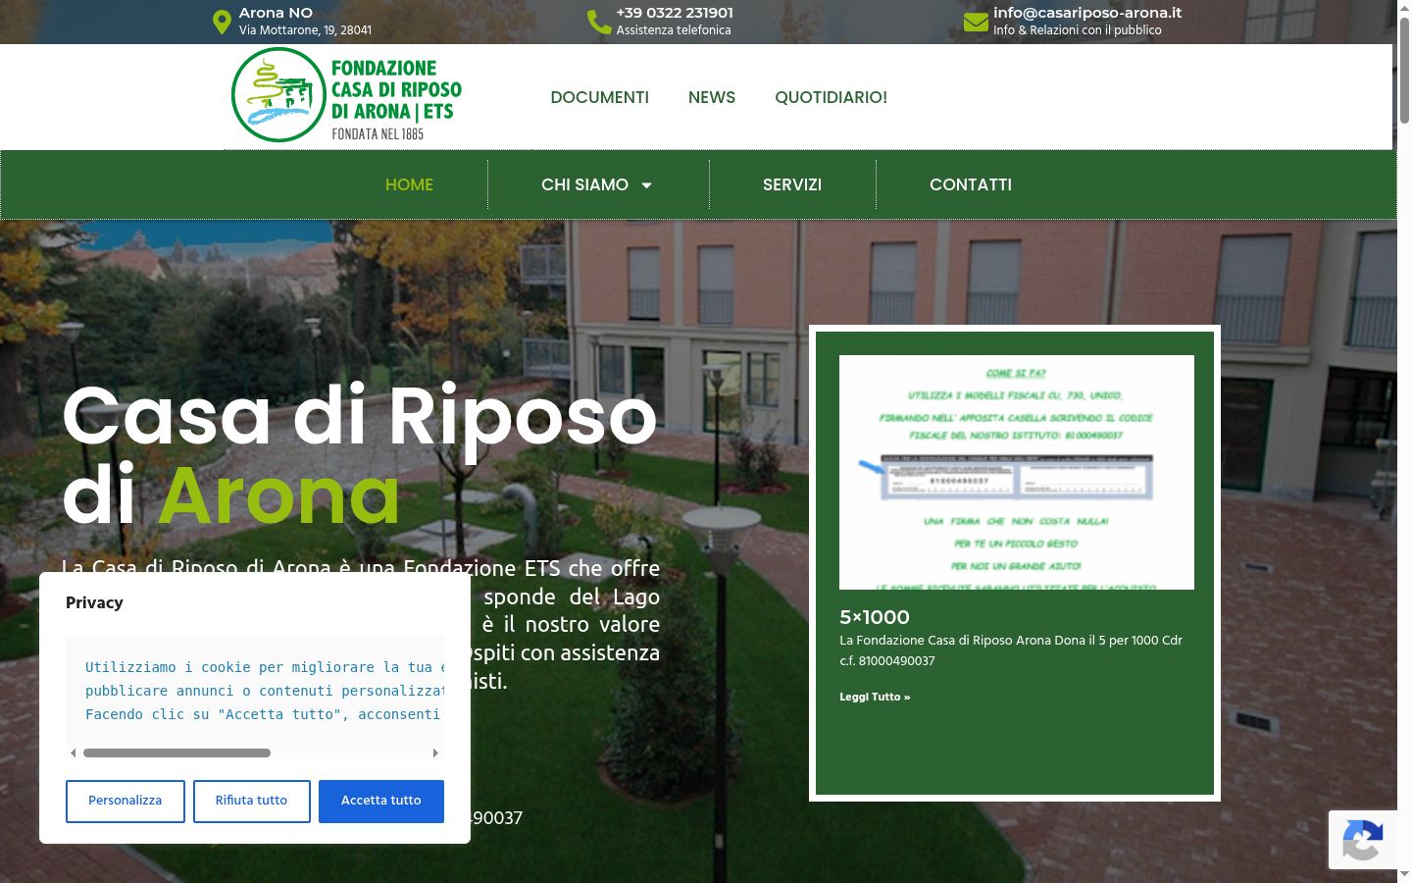This screenshot has height=883, width=1412.
Task: Go to the Home menu item
Action: 409,184
